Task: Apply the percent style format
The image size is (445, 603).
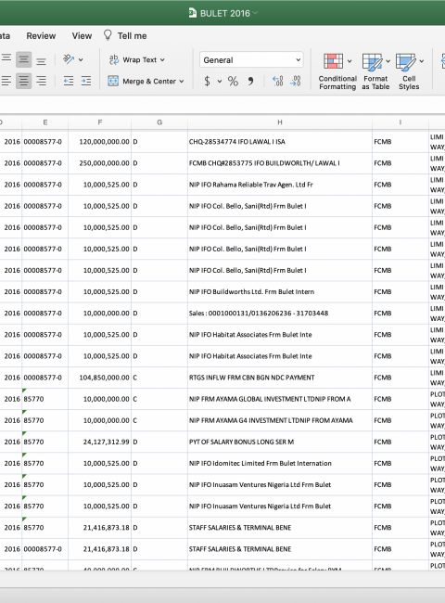Action: pos(233,81)
